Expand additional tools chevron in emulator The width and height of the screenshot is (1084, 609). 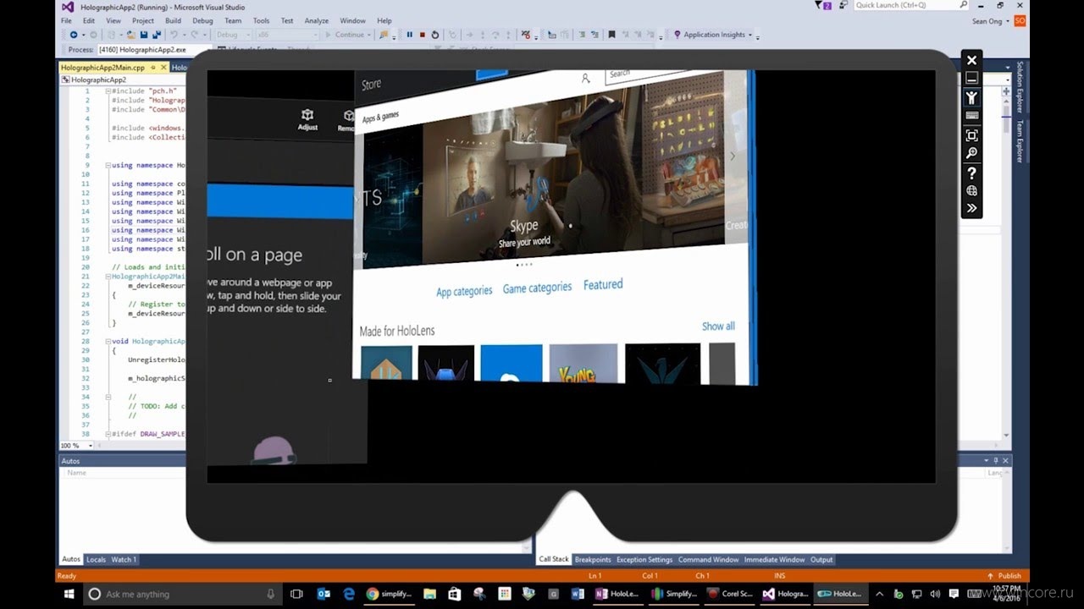tap(971, 208)
